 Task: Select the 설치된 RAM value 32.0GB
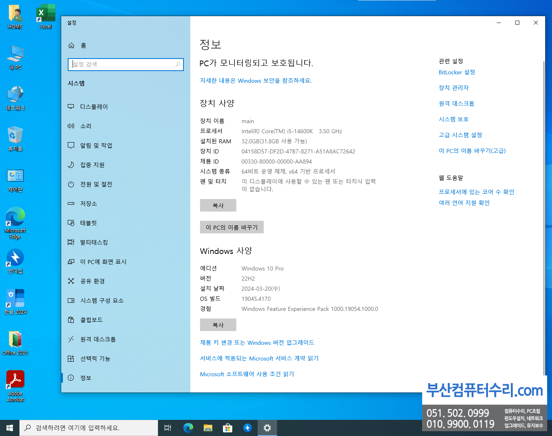click(274, 141)
